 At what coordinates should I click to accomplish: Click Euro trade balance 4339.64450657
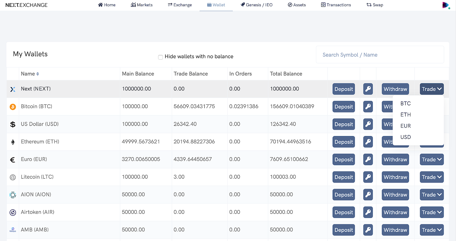pyautogui.click(x=193, y=159)
